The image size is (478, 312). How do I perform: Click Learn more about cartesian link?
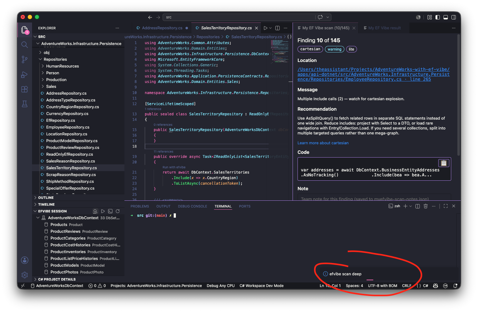(323, 143)
